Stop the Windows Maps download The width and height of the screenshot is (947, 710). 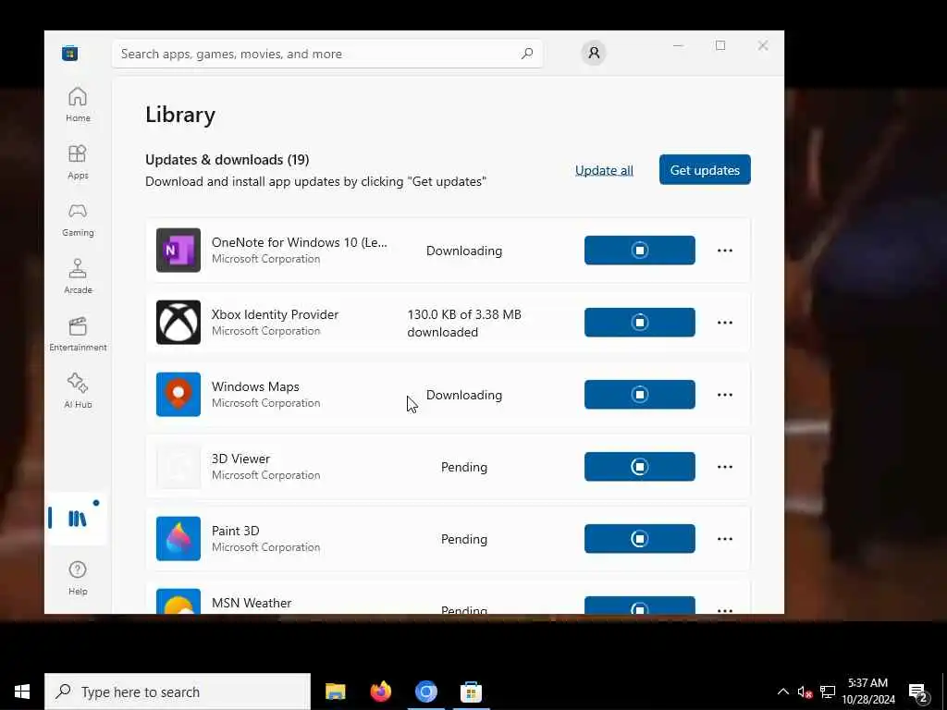tap(640, 394)
